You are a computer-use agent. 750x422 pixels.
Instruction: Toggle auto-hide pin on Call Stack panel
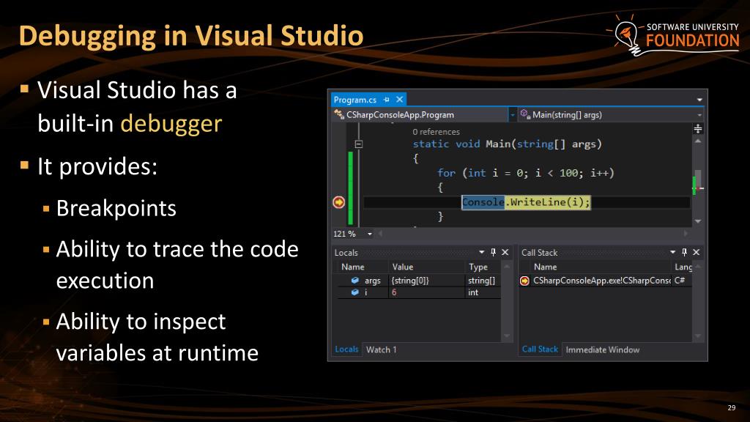coord(685,252)
